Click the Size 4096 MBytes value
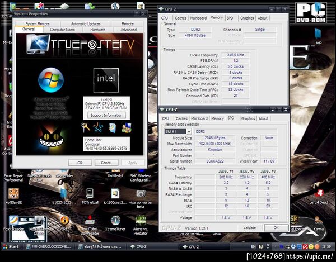The height and width of the screenshot is (262, 336). point(195,35)
